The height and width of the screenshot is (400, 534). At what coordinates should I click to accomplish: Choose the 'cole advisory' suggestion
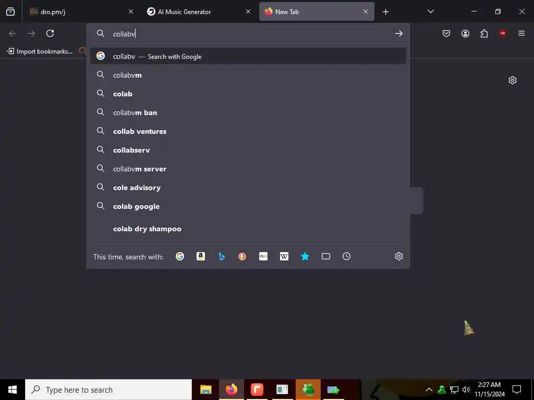(x=248, y=187)
